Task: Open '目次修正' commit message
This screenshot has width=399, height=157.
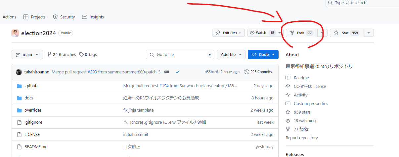Action: (x=132, y=146)
